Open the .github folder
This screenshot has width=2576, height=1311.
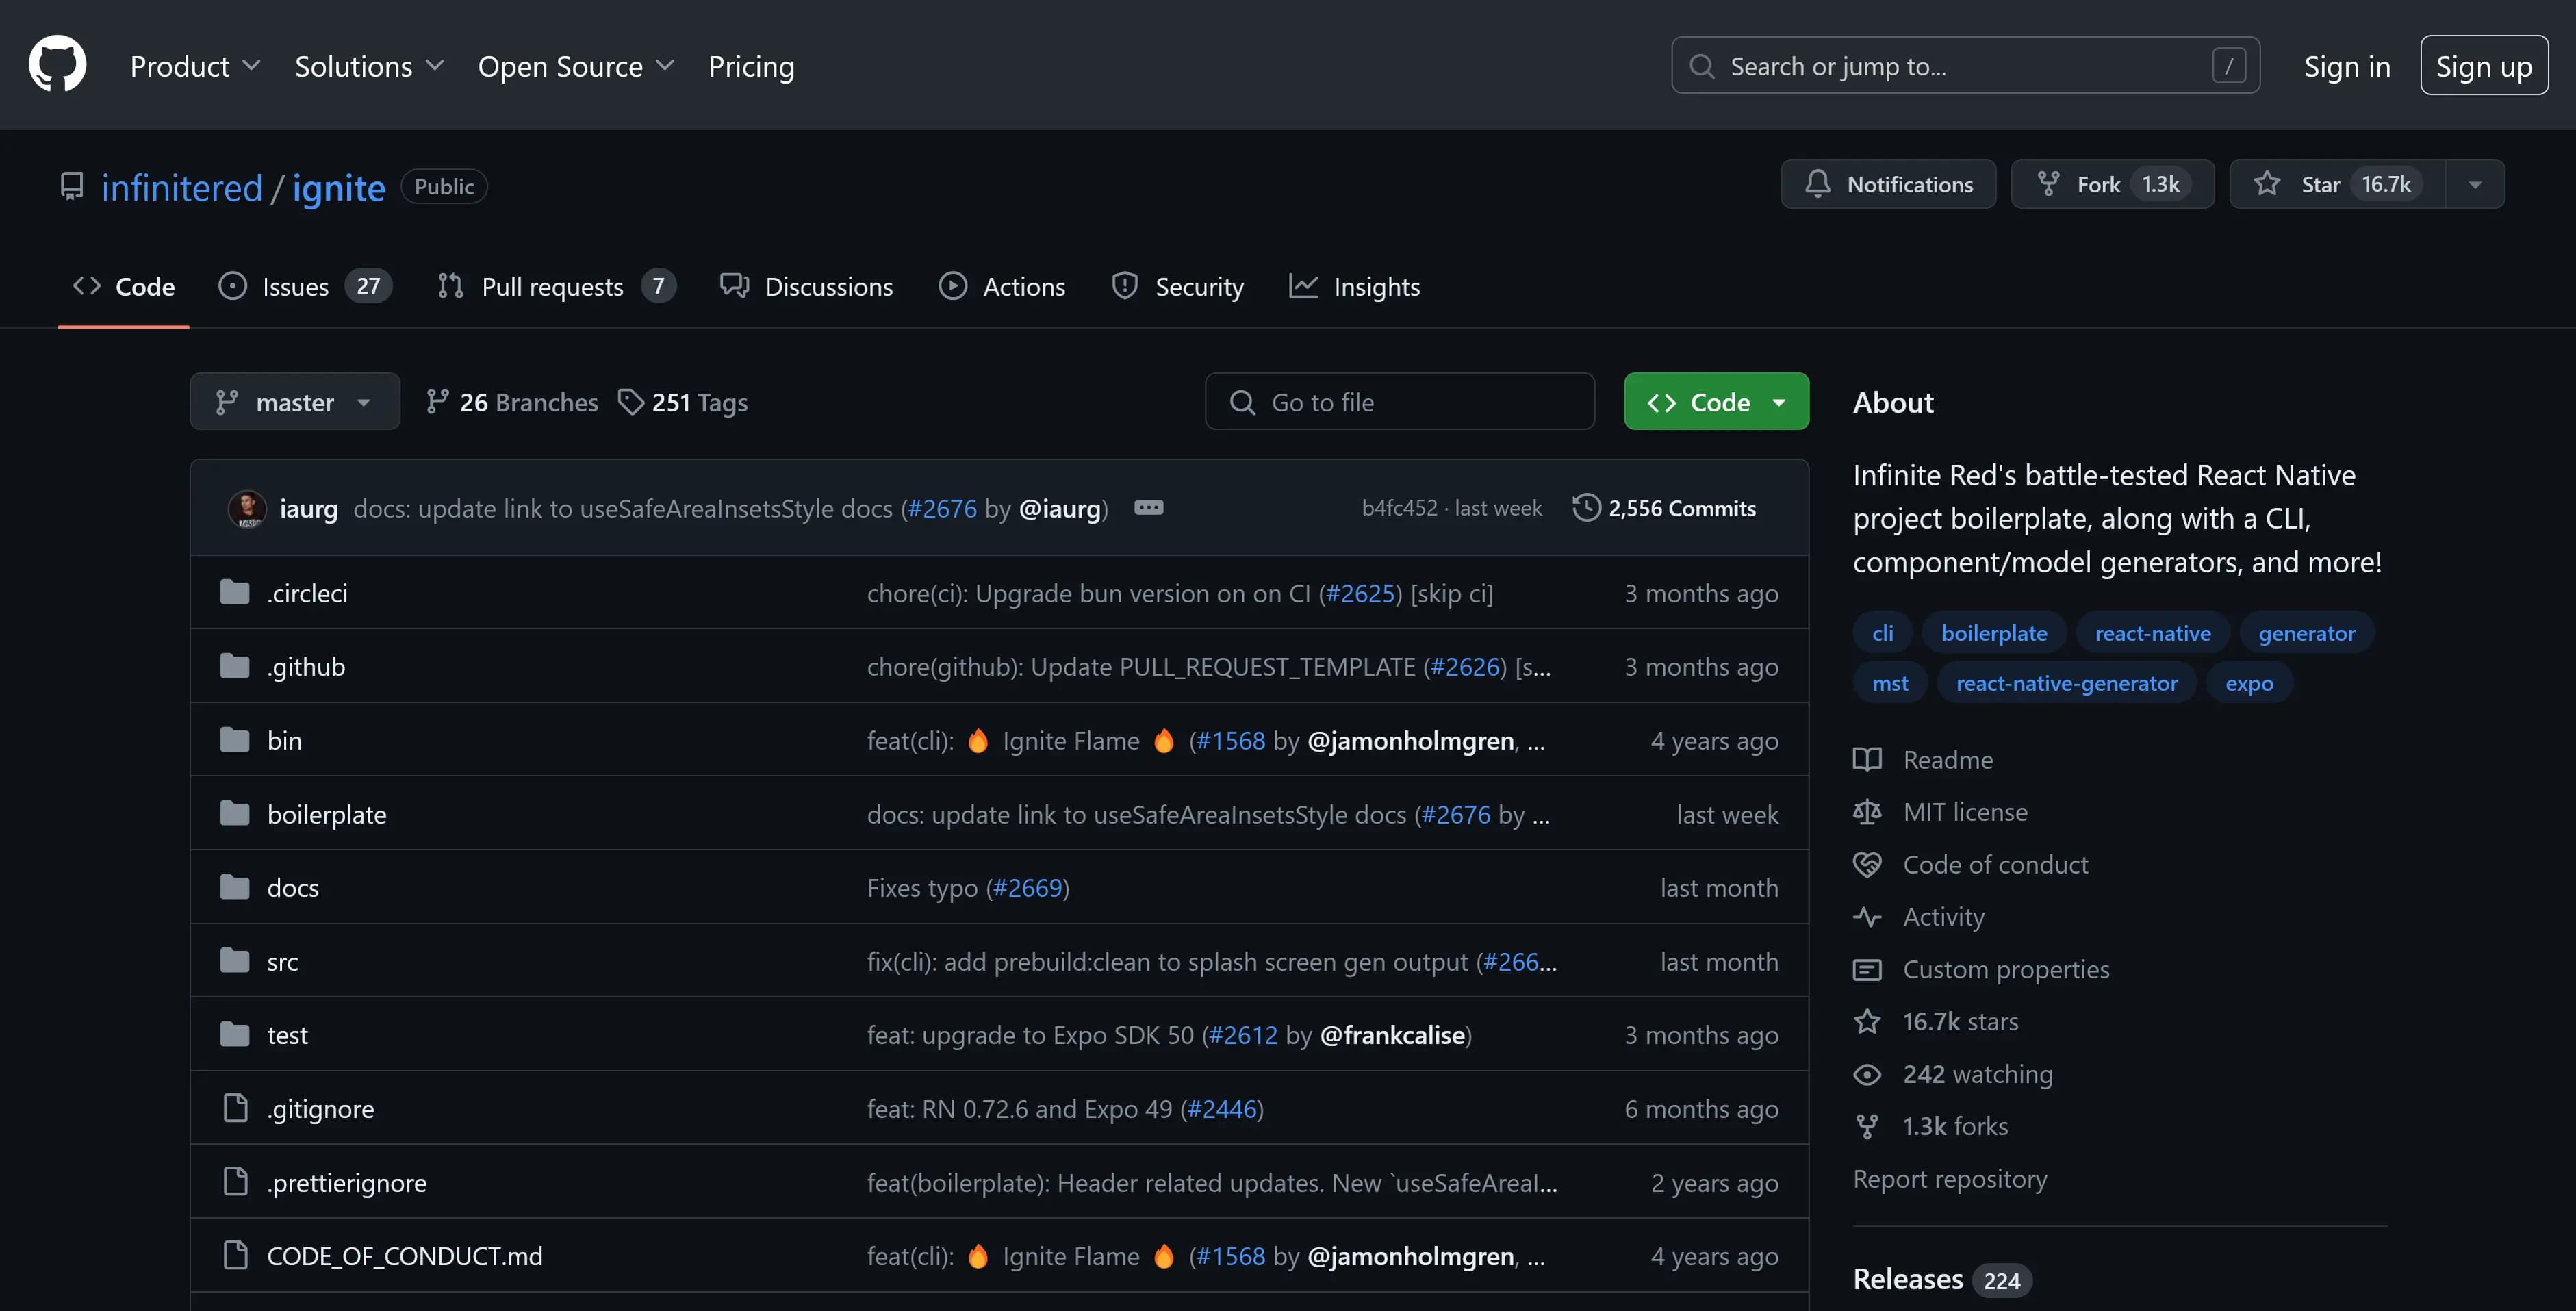(x=306, y=666)
